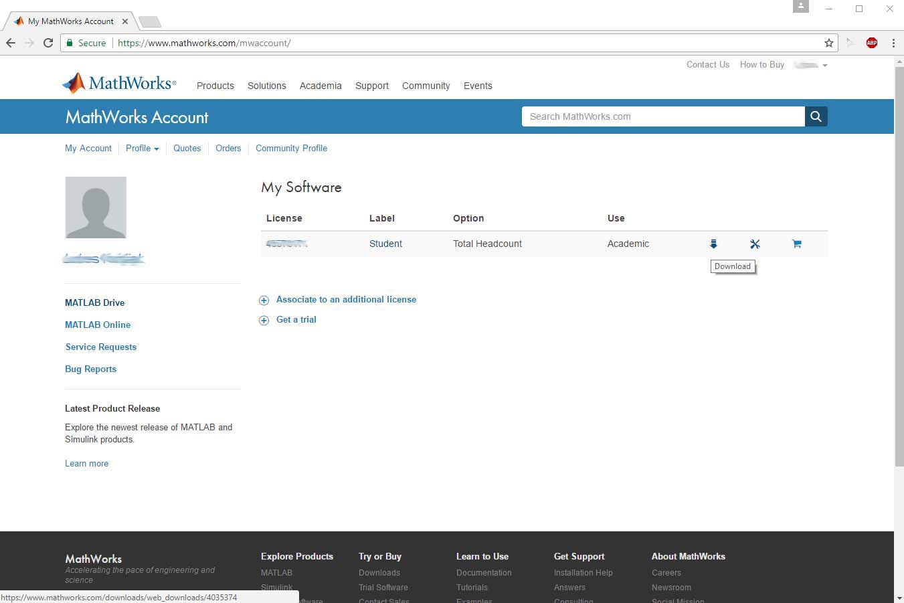Click the Student label link

[x=386, y=244]
